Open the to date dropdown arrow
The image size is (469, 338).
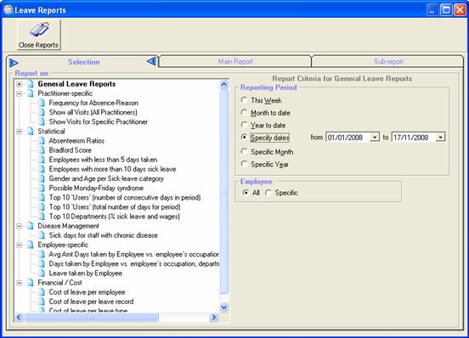pos(440,138)
